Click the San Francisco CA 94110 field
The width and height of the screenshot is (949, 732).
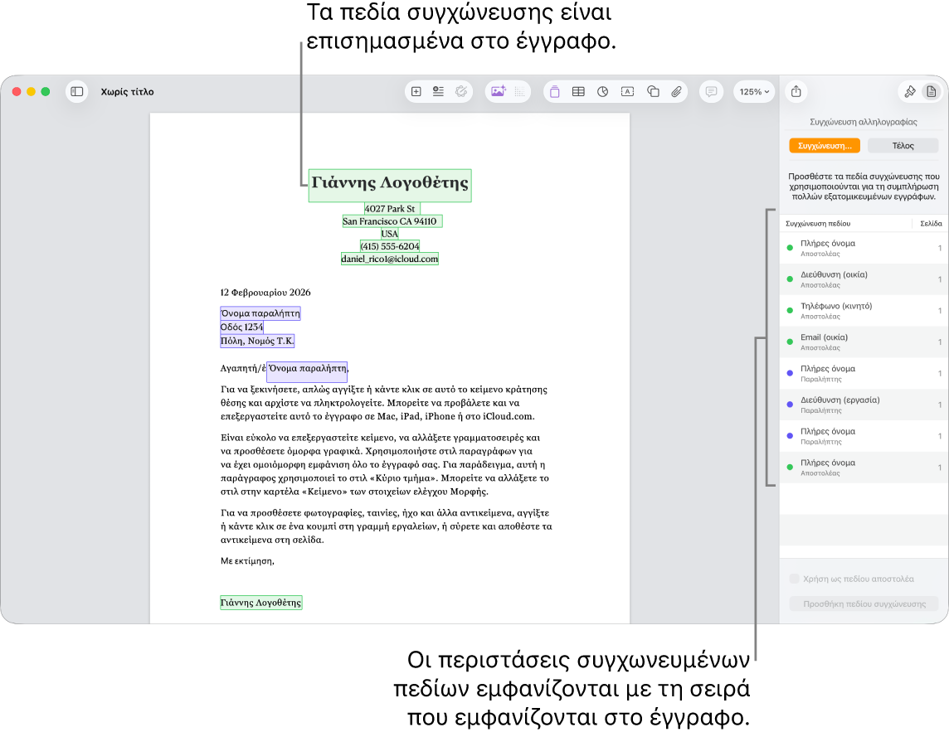(392, 221)
